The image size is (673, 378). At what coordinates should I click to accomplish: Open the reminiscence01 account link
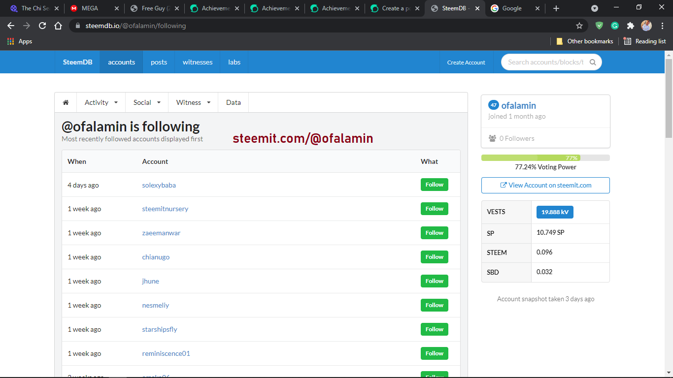click(166, 353)
